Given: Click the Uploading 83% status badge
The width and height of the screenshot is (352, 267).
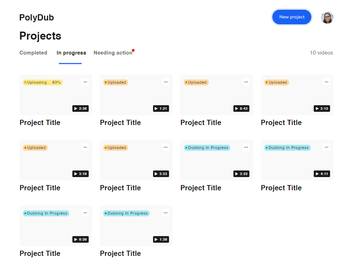Looking at the screenshot, I should 43,82.
